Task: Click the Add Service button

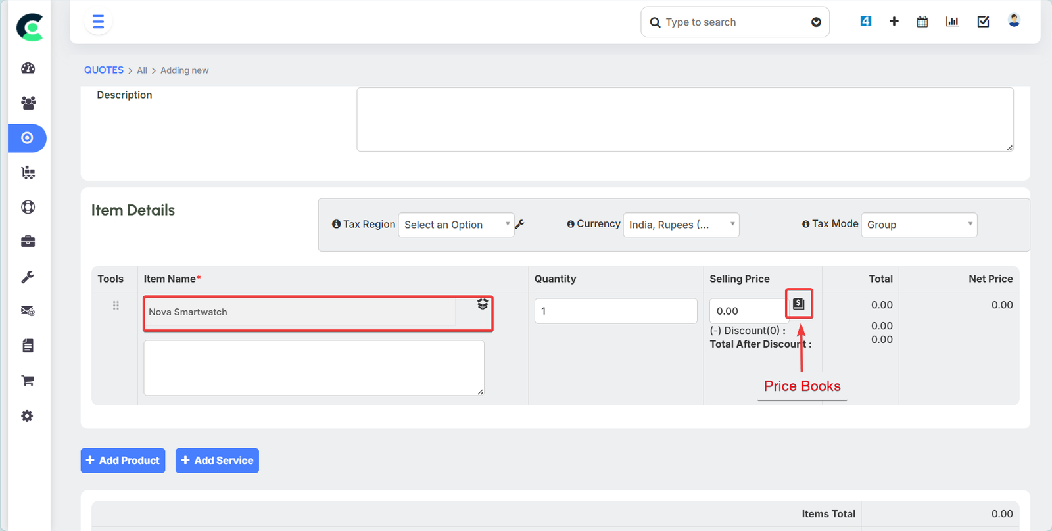Action: 217,461
